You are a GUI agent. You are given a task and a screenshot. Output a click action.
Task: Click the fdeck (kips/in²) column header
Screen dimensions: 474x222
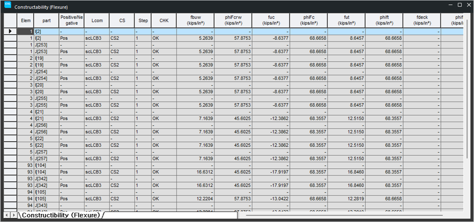click(422, 21)
